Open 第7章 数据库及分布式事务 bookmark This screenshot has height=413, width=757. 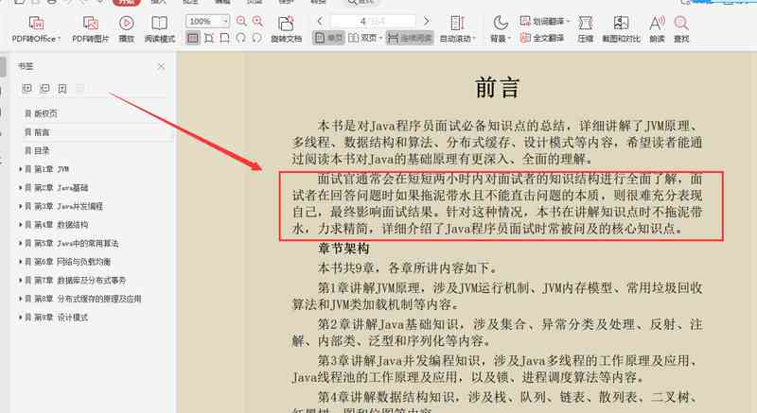[79, 281]
